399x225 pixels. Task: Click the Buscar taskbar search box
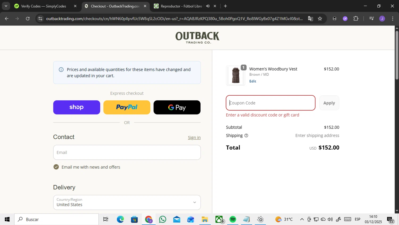coord(56,219)
